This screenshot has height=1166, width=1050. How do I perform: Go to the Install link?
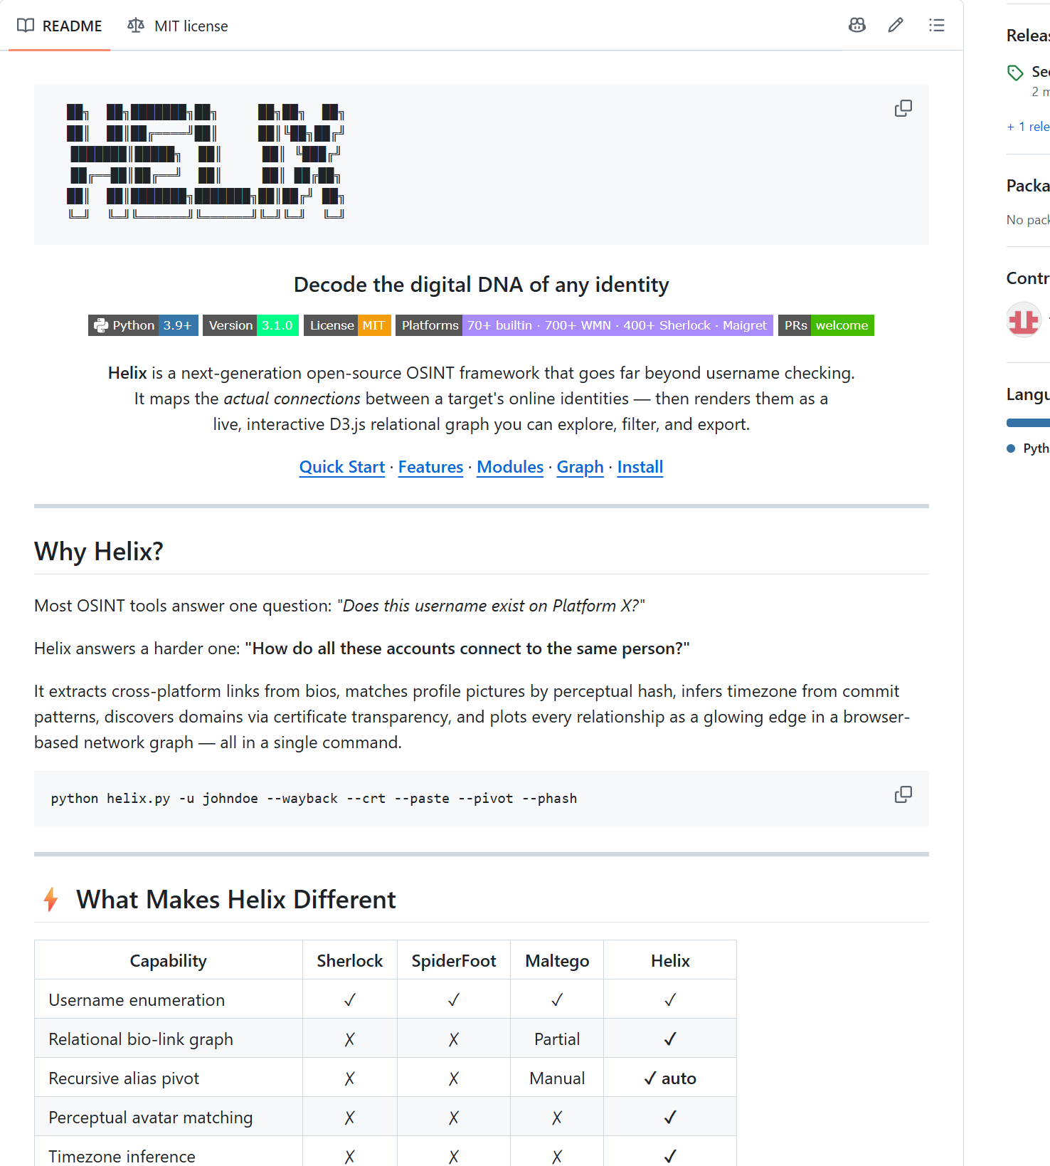pyautogui.click(x=640, y=467)
